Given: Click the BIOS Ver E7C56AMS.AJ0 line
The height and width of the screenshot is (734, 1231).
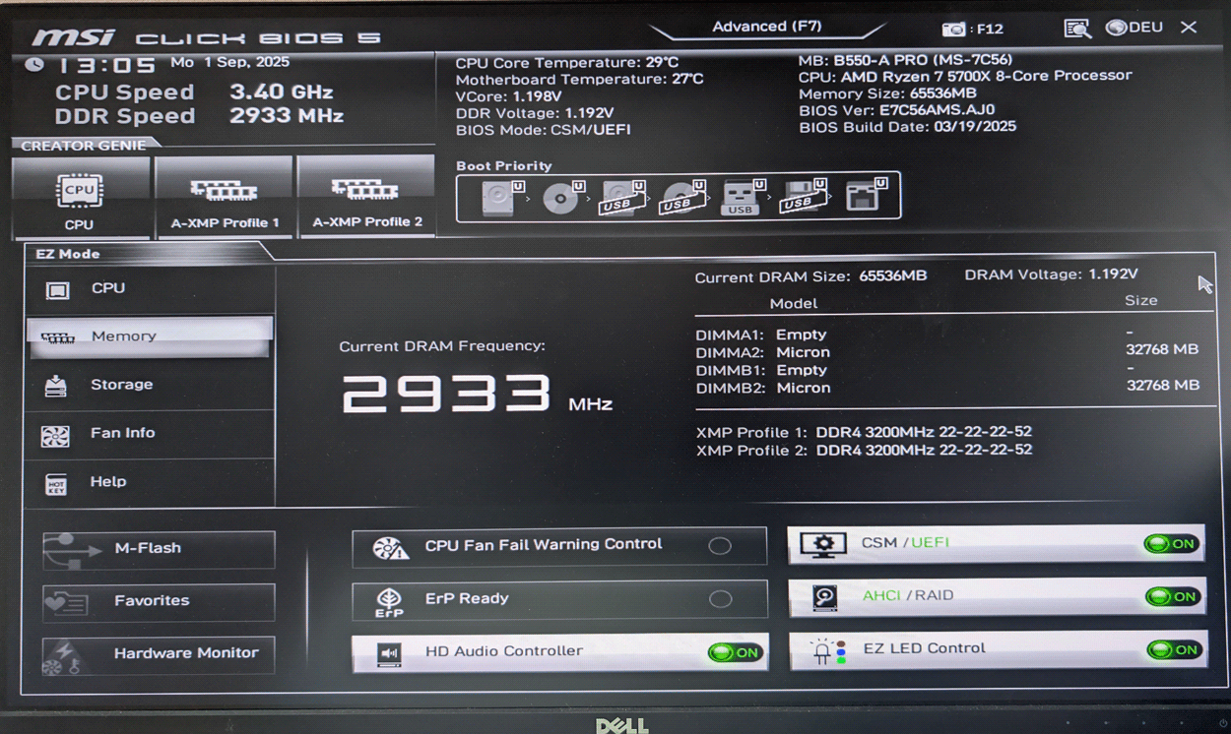Looking at the screenshot, I should pos(897,110).
